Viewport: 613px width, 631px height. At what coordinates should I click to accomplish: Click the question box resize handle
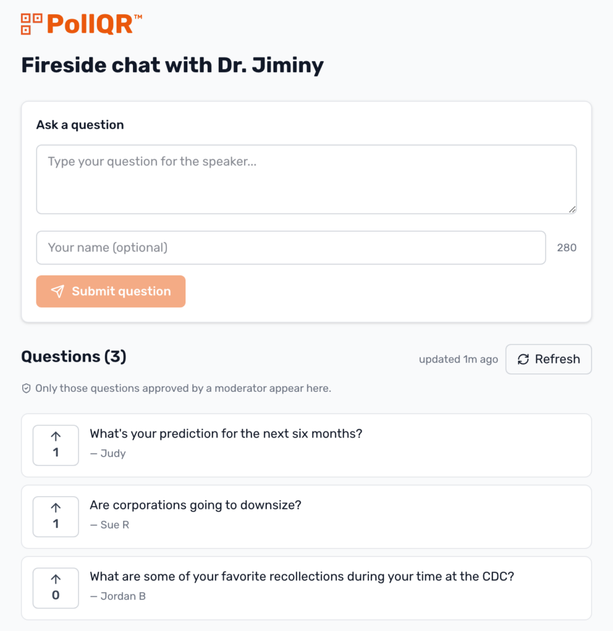(x=572, y=210)
